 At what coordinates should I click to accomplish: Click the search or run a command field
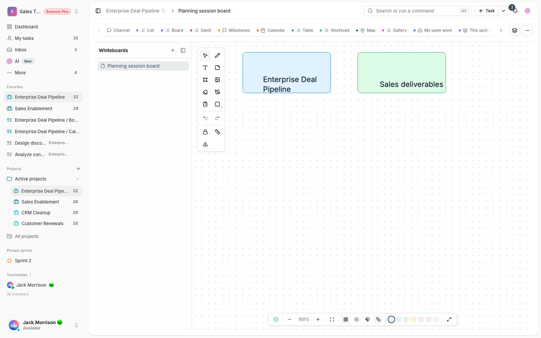pyautogui.click(x=418, y=11)
